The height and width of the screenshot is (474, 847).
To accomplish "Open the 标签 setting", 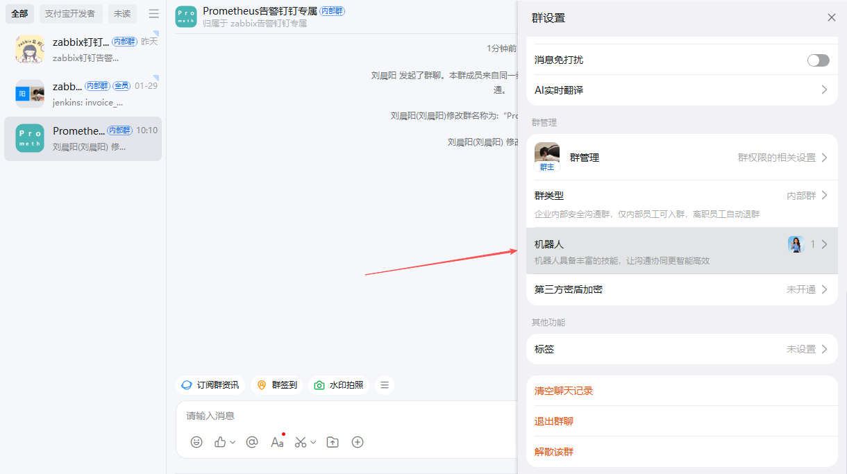I will point(682,349).
